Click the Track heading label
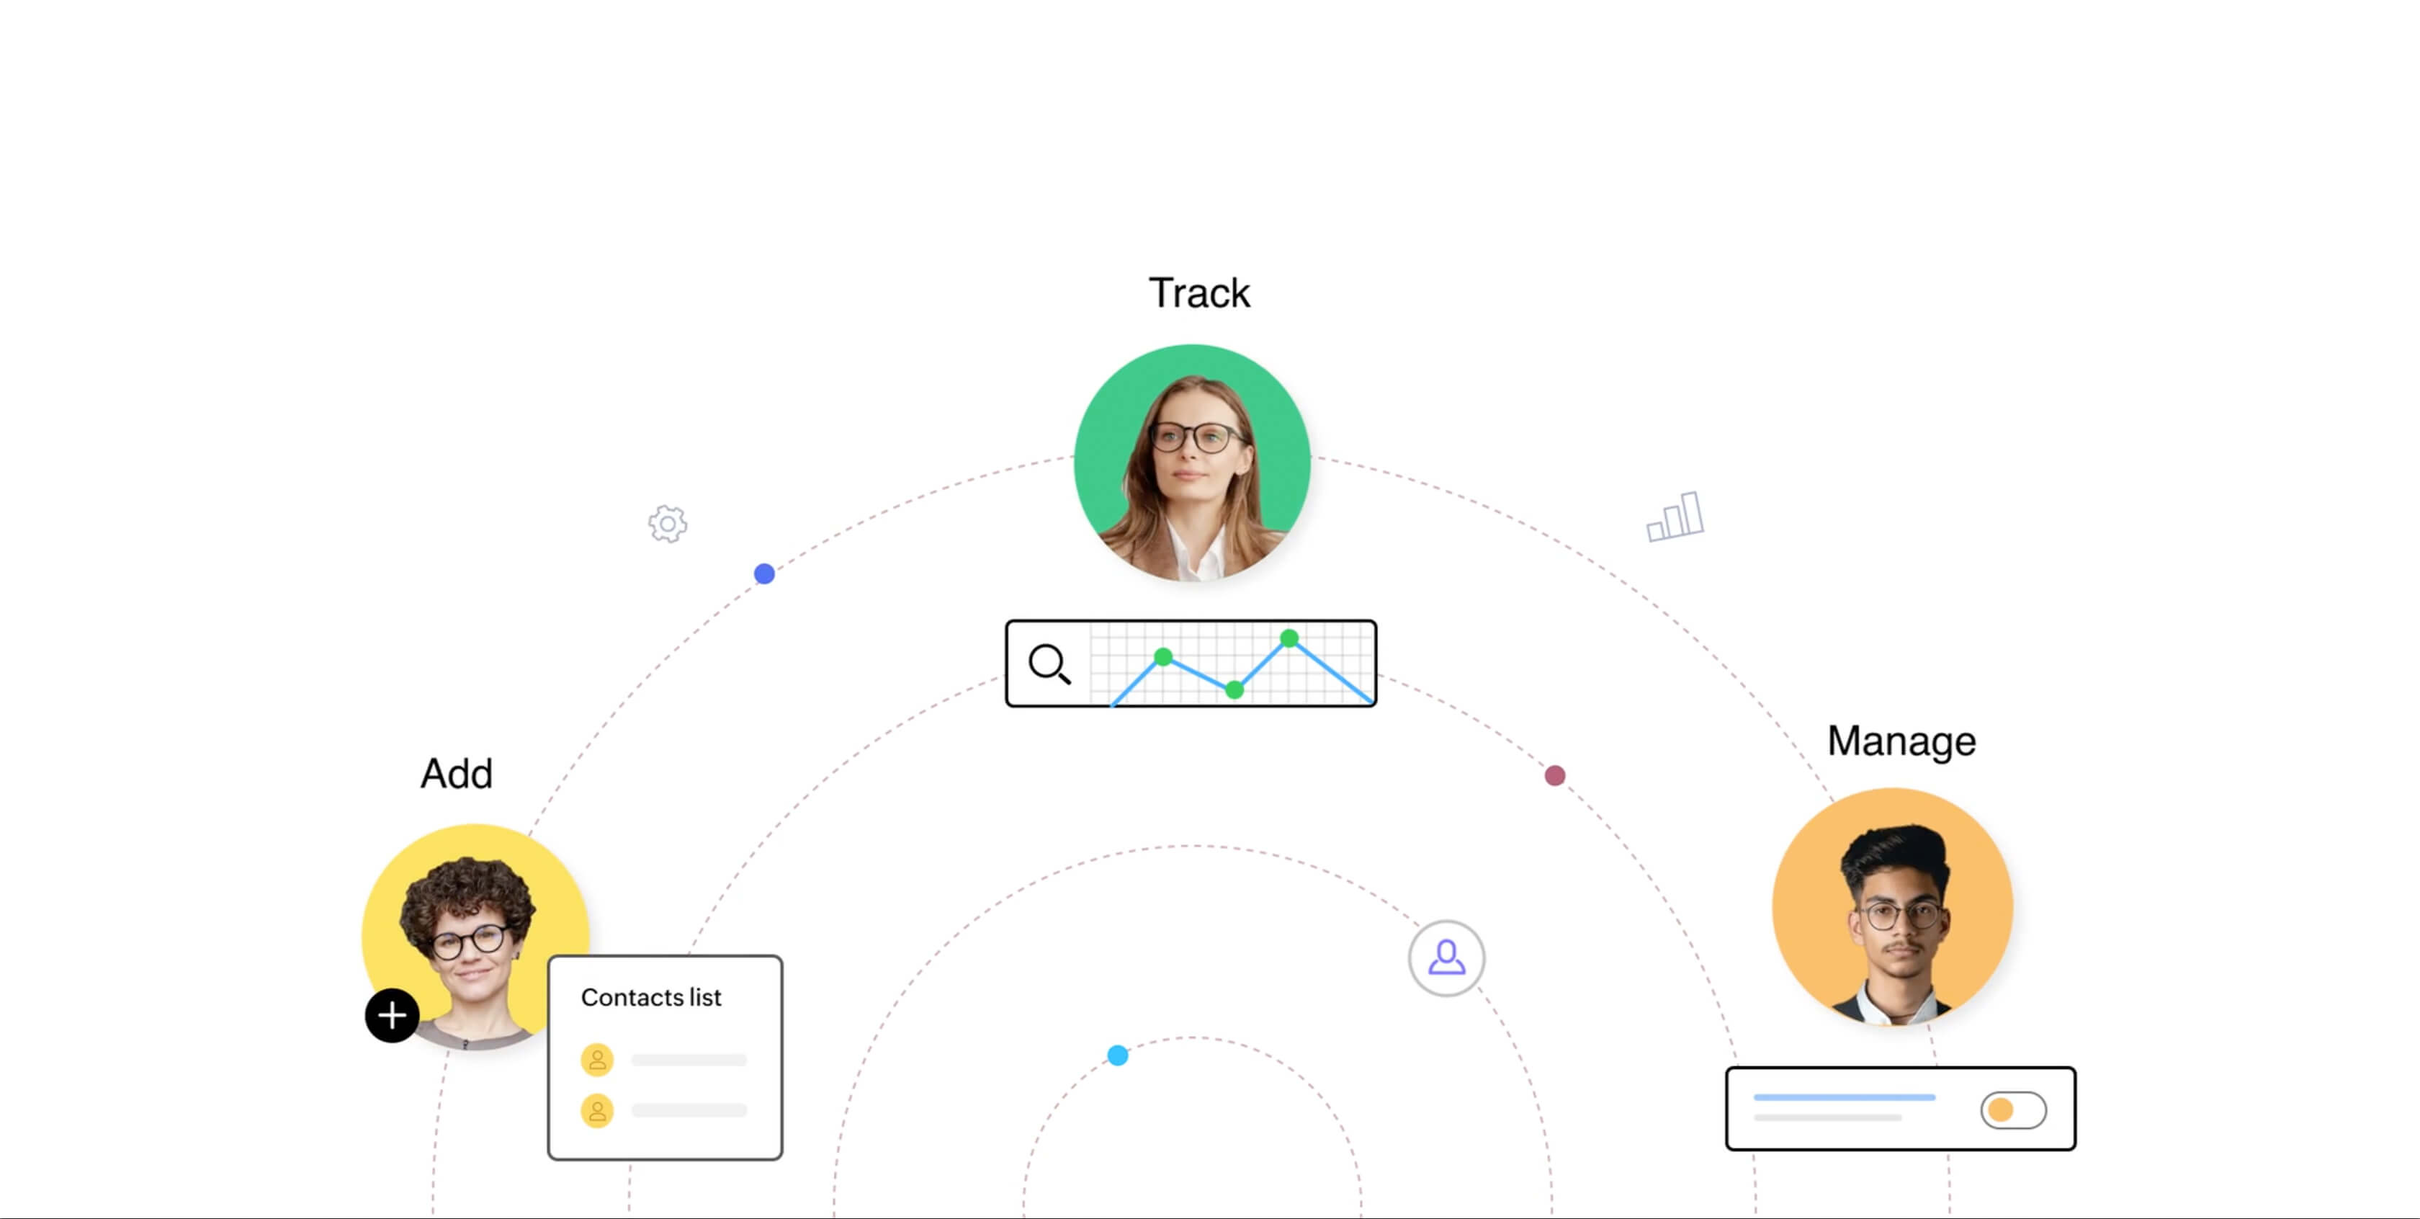2420x1219 pixels. tap(1198, 293)
